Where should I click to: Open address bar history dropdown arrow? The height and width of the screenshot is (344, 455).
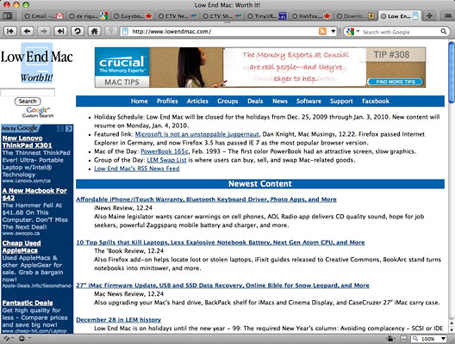[x=333, y=31]
